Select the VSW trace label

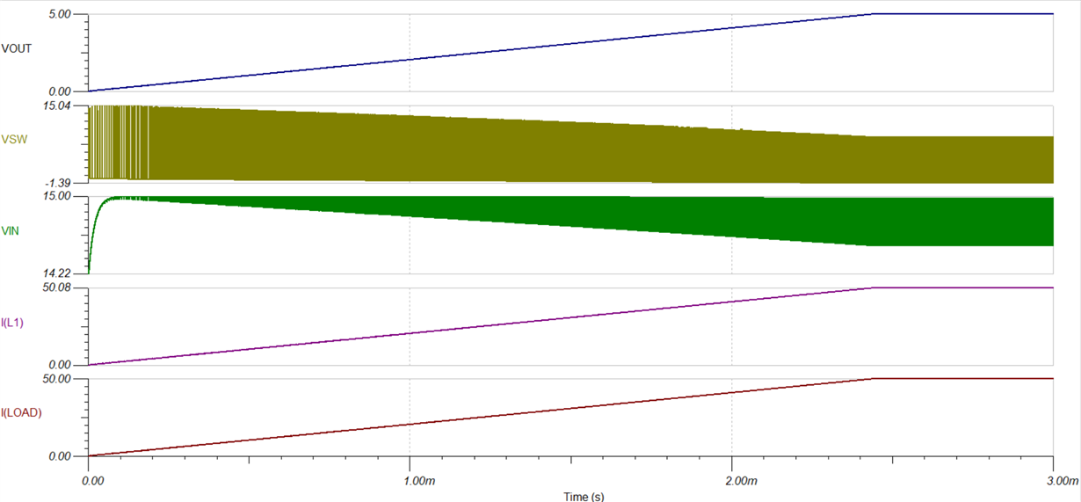tap(16, 140)
